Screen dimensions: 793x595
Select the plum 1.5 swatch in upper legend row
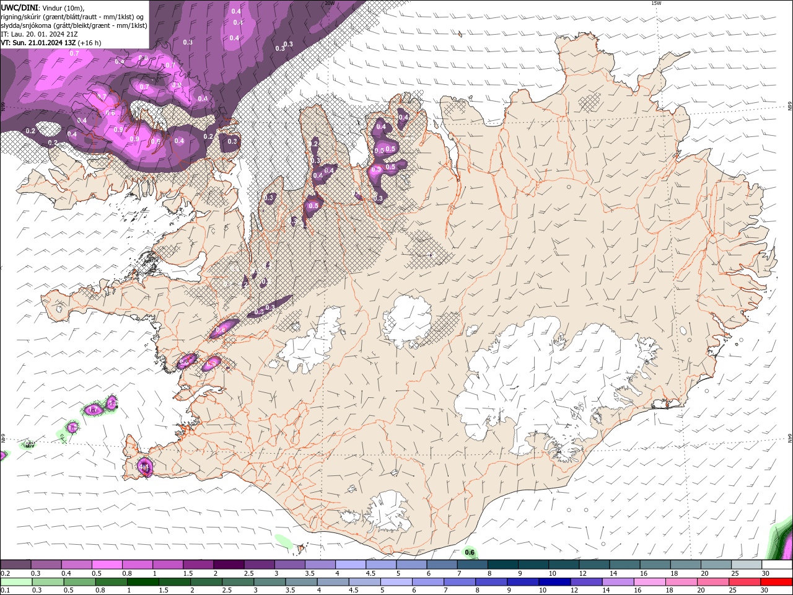198,565
